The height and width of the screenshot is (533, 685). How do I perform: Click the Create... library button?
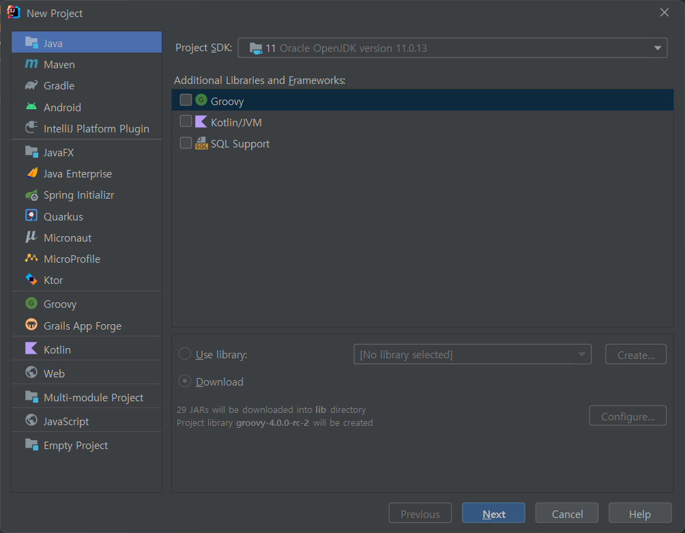[x=636, y=355]
